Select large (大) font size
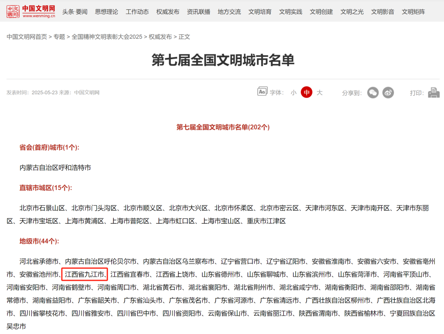The height and width of the screenshot is (334, 444). coord(319,92)
